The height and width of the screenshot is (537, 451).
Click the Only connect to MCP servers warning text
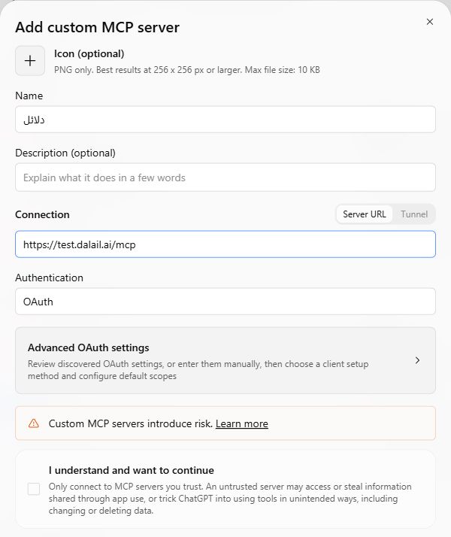230,499
